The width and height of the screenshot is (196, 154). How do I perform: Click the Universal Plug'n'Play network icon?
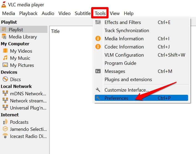coord(5,107)
